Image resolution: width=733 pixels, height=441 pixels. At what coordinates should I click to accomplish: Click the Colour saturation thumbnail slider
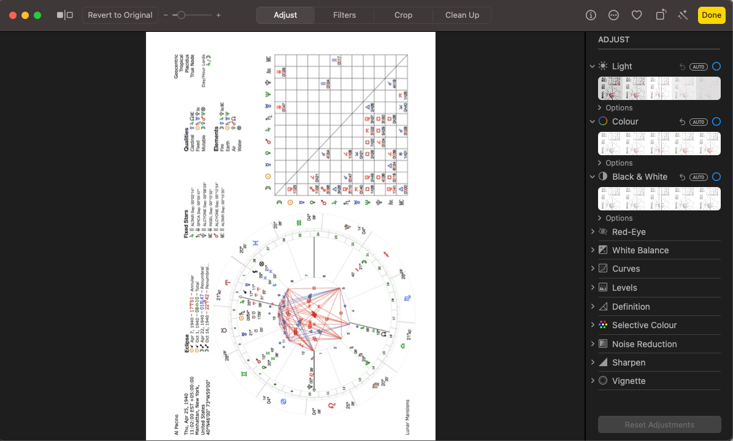659,144
